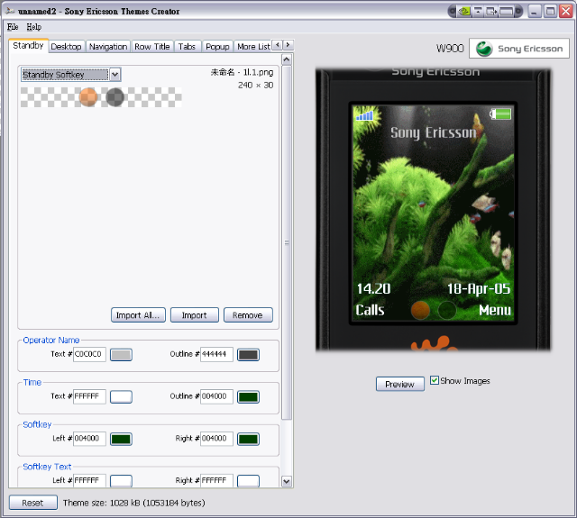Screen dimensions: 577x518
Task: Open the Standby Softkey dropdown
Action: (x=115, y=75)
